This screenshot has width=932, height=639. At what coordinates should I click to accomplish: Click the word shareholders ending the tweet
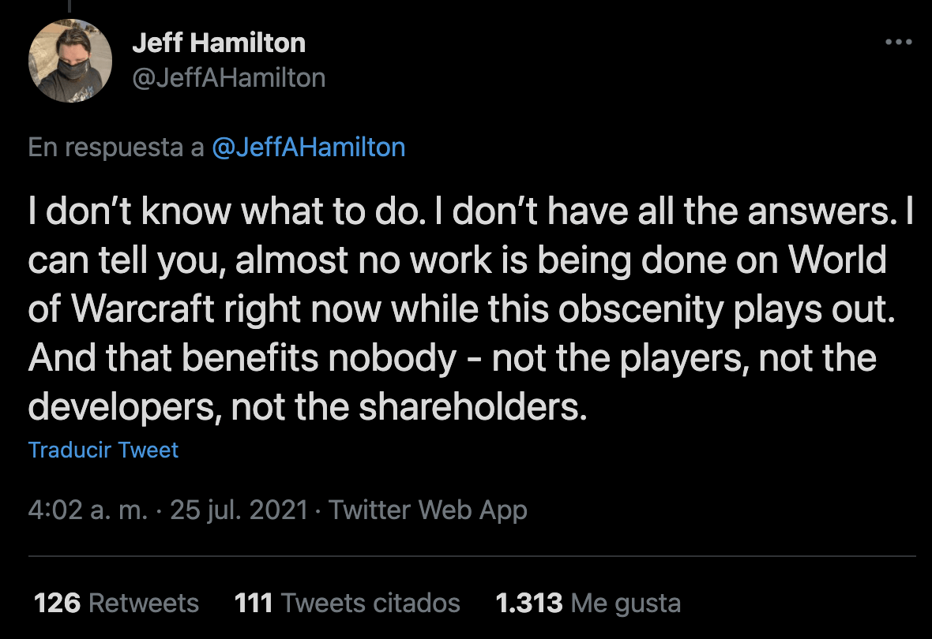coord(472,407)
